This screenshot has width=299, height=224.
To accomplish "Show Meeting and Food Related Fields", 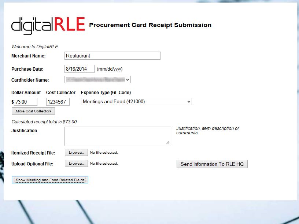I will (x=50, y=180).
